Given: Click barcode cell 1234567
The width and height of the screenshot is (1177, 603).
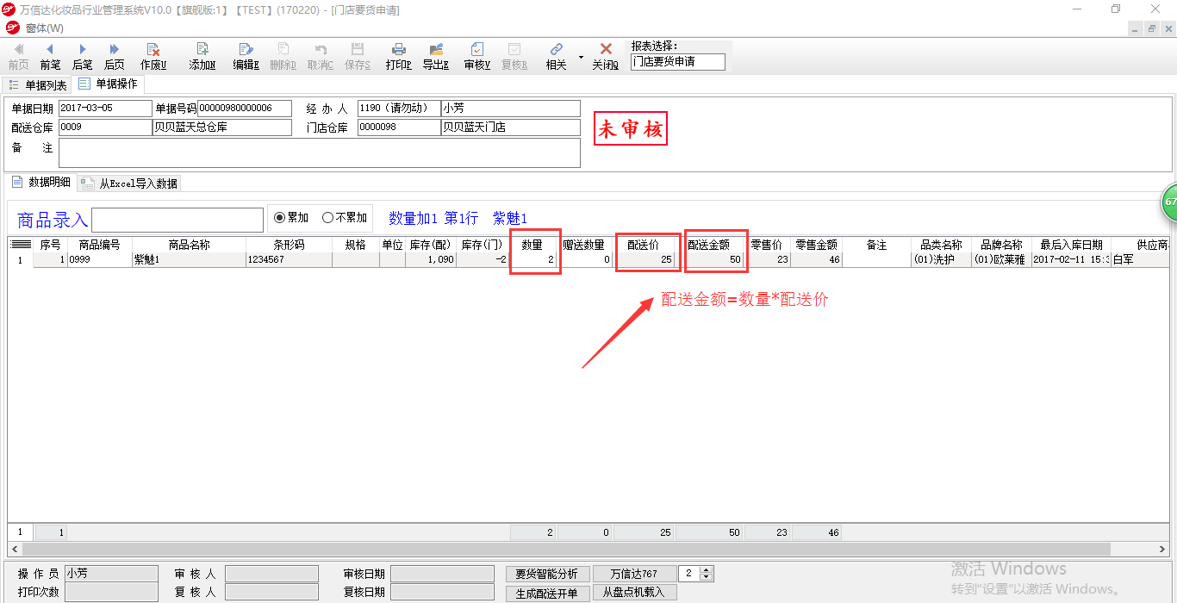Looking at the screenshot, I should click(x=289, y=259).
